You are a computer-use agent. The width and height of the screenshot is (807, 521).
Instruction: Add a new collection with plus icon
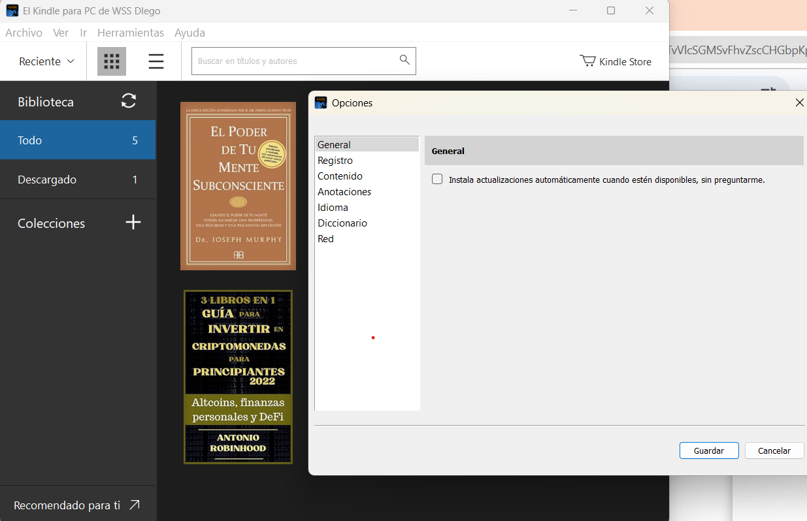coord(133,223)
